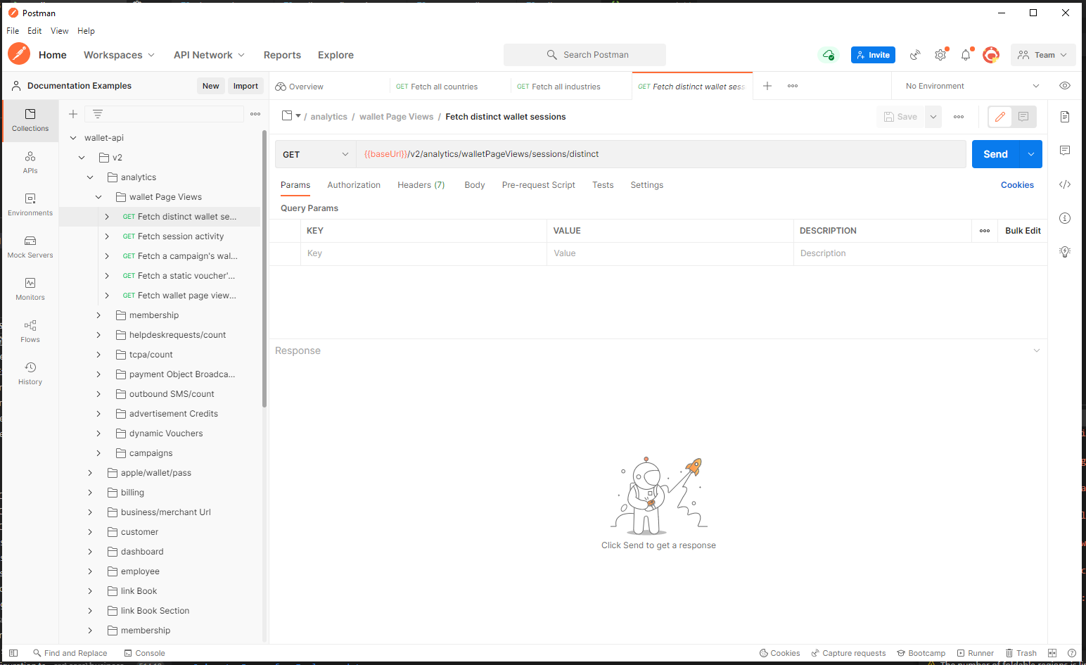This screenshot has width=1086, height=665.
Task: Open the collections filter icon
Action: pos(98,114)
